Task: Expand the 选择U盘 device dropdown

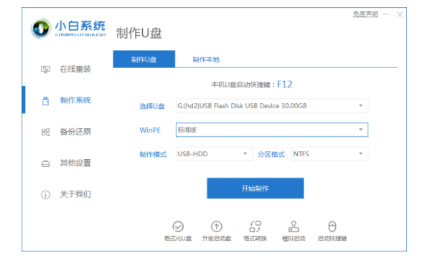Action: tap(271, 105)
